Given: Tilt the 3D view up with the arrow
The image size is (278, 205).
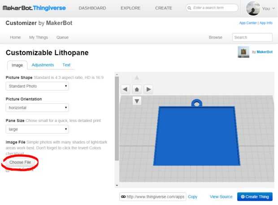Looking at the screenshot, I should click(x=137, y=78).
